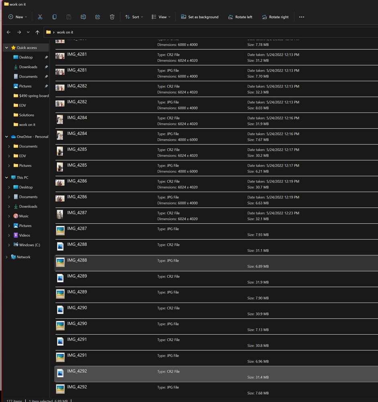
Task: Click the Cut scissors icon in the toolbar
Action: pyautogui.click(x=40, y=17)
